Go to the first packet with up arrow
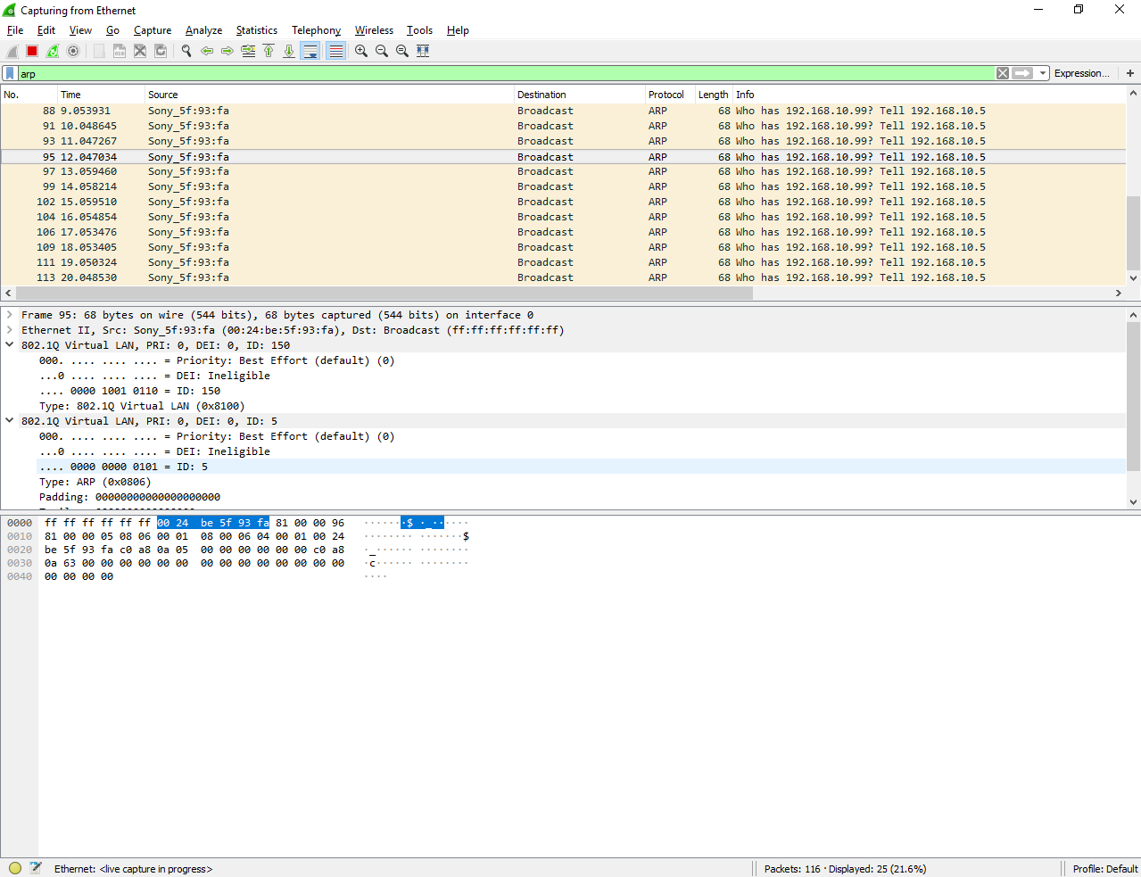Image resolution: width=1141 pixels, height=877 pixels. click(269, 51)
